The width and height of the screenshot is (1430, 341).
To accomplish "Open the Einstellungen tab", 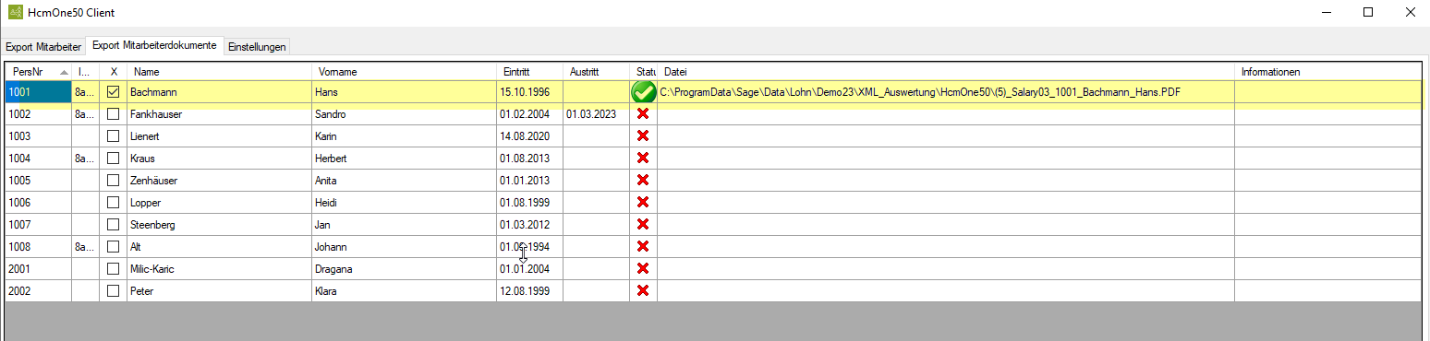I will tap(257, 46).
